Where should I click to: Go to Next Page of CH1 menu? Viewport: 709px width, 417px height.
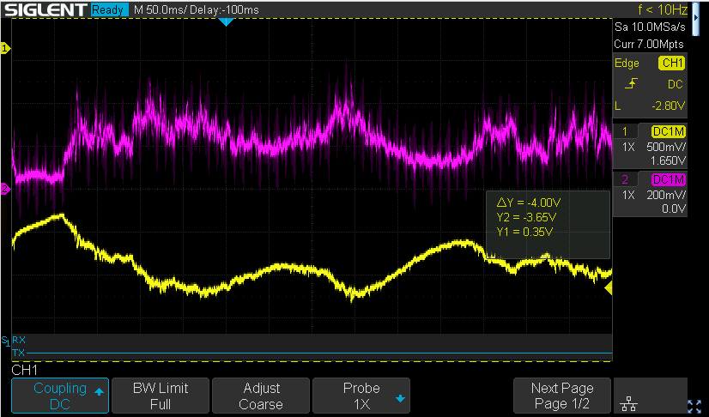point(562,396)
